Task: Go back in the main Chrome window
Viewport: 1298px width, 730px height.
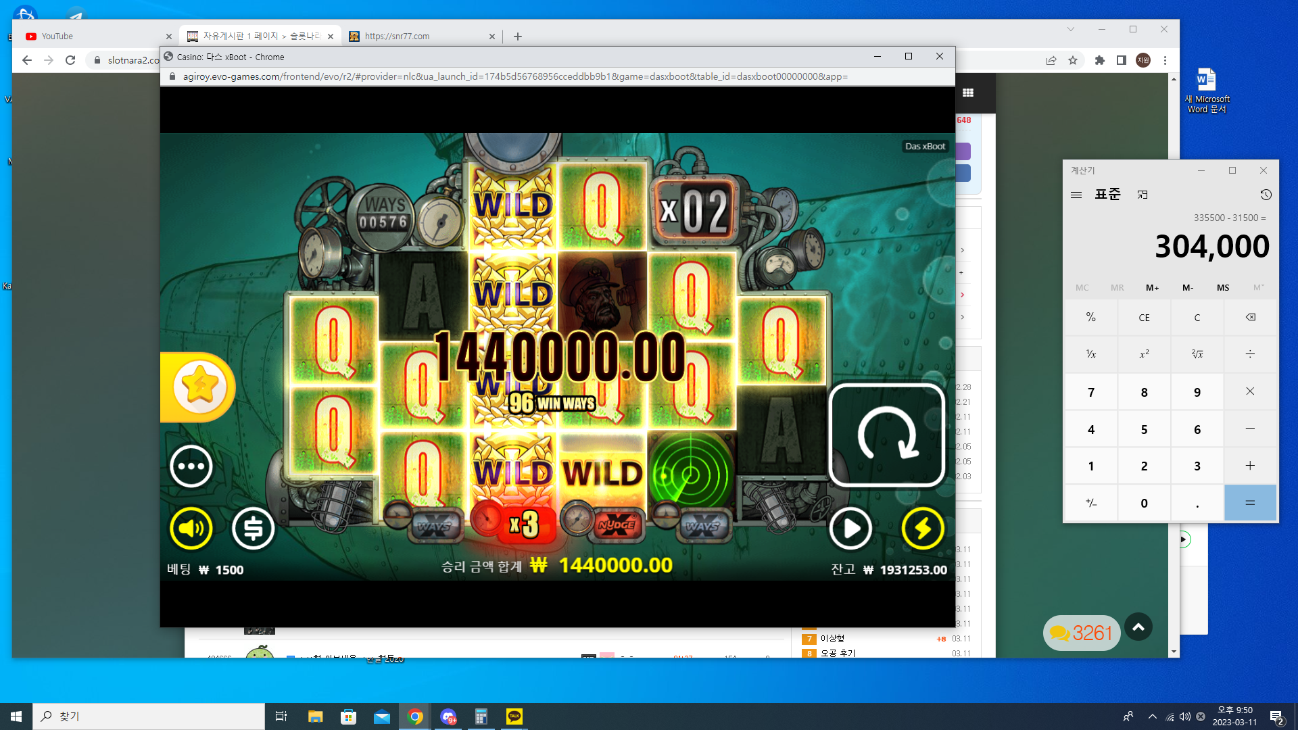Action: point(27,60)
